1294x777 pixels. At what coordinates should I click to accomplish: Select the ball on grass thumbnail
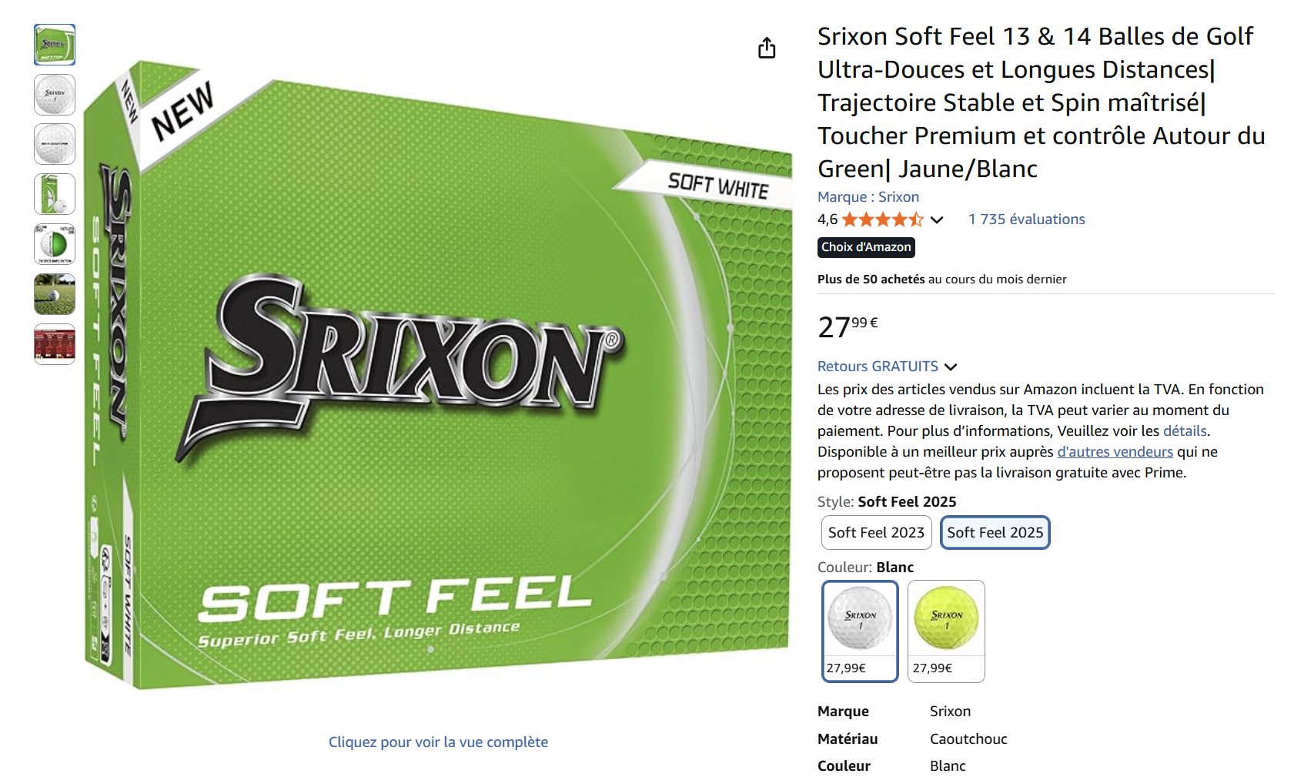tap(54, 294)
